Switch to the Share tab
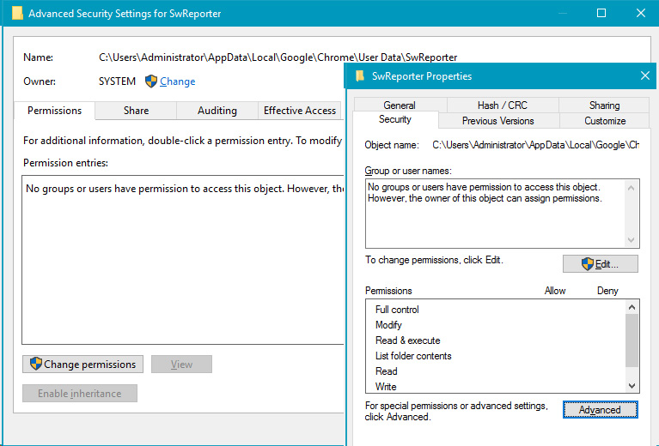Viewport: 659px width, 446px height. coord(136,111)
